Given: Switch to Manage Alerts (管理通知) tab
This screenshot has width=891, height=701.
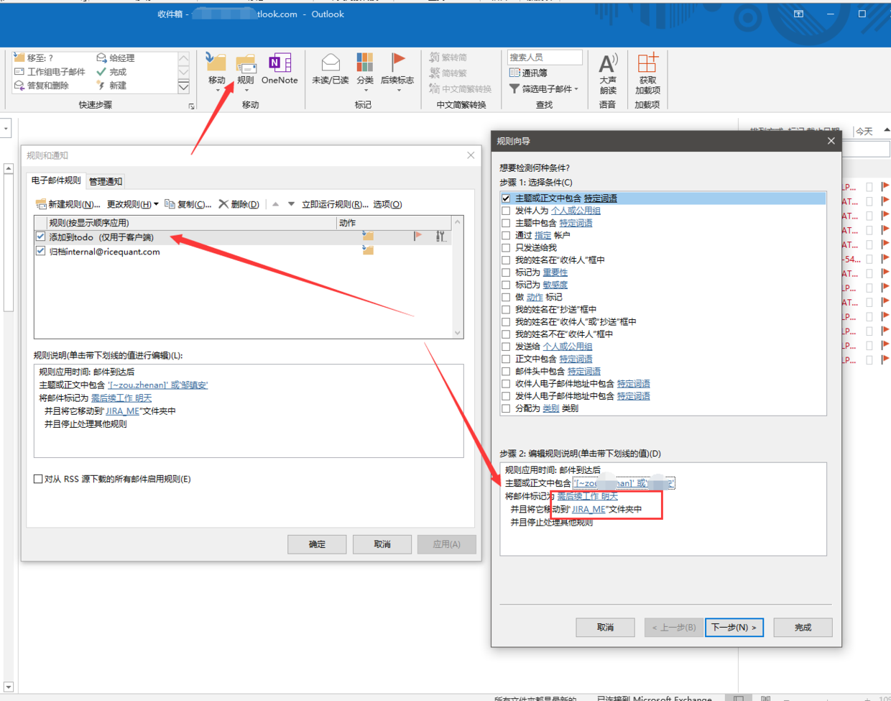Looking at the screenshot, I should click(106, 181).
